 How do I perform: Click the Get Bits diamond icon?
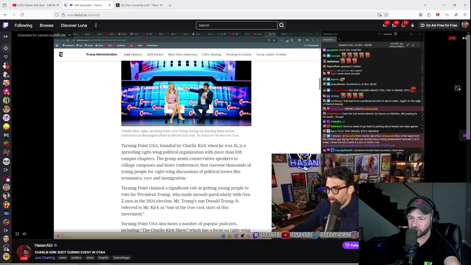point(412,25)
